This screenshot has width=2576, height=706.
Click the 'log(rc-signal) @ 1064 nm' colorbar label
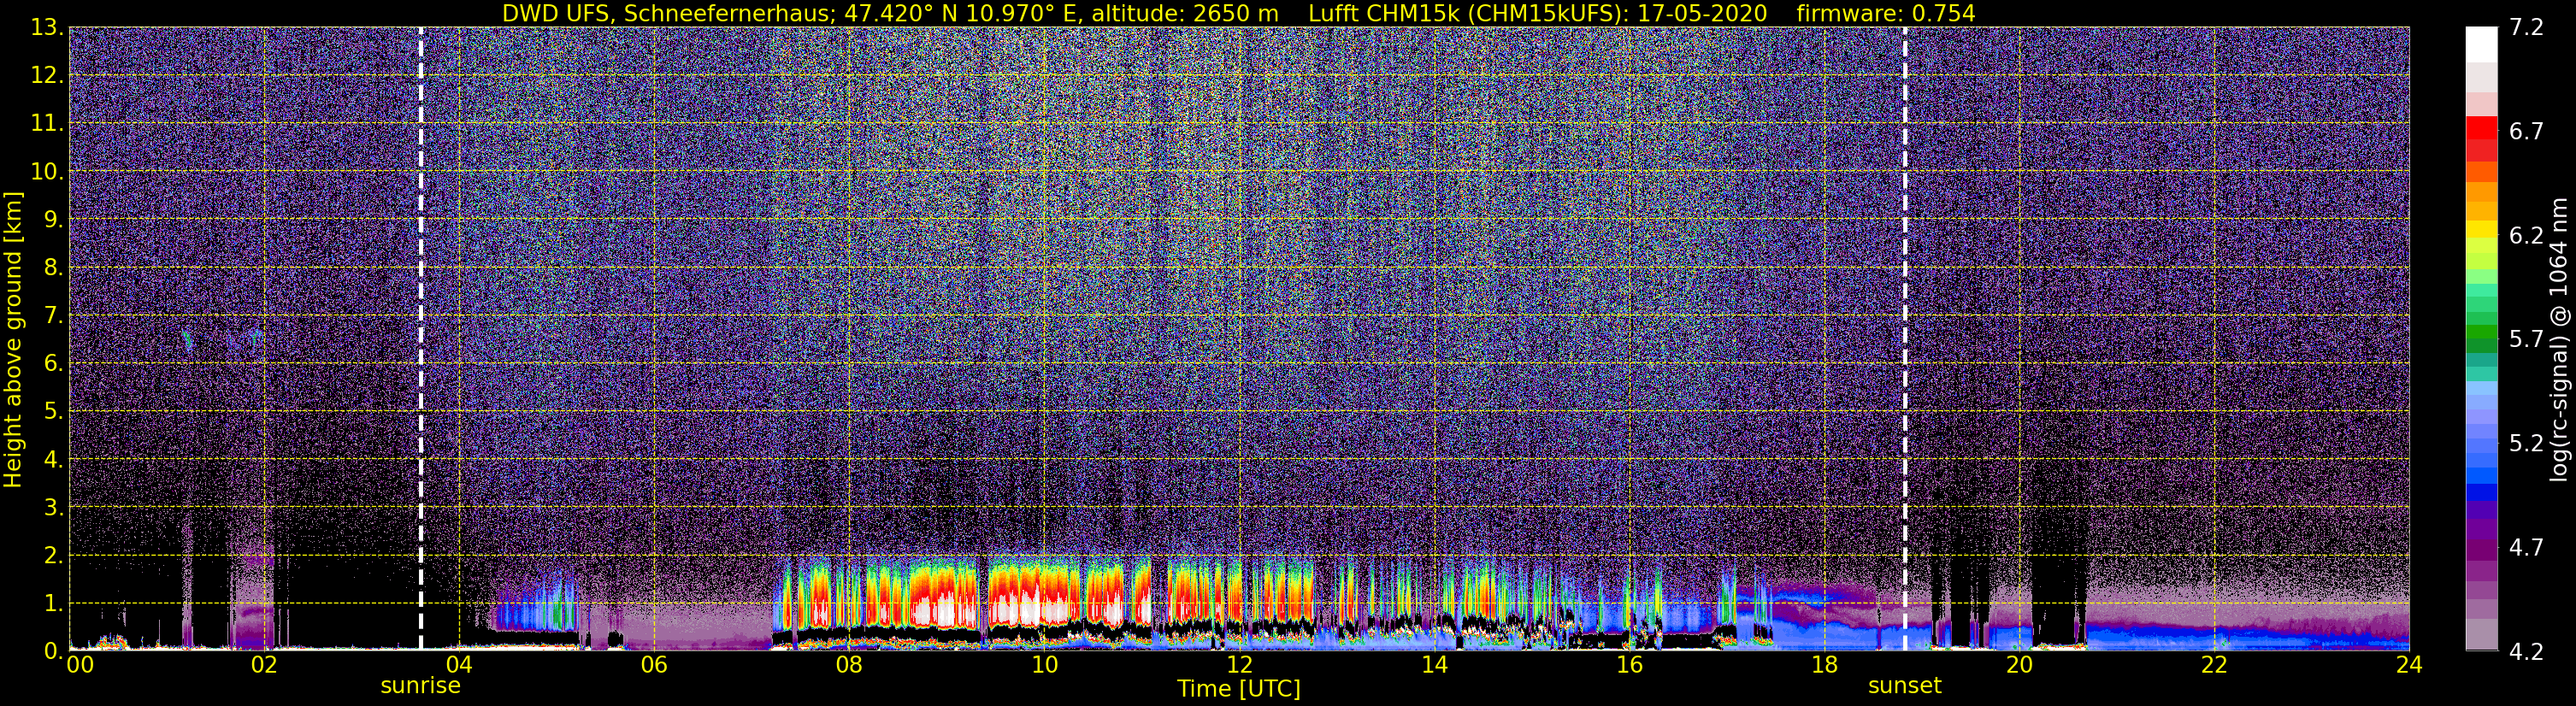tap(2558, 340)
